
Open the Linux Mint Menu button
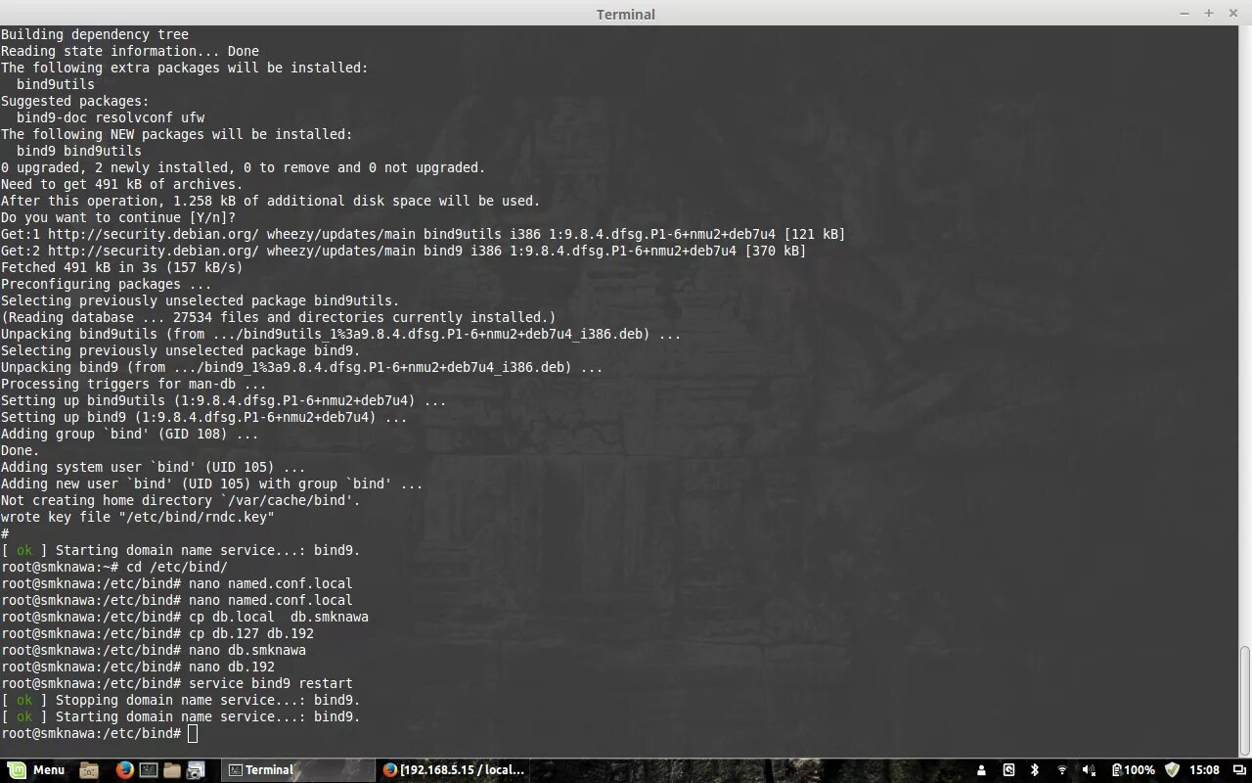36,770
